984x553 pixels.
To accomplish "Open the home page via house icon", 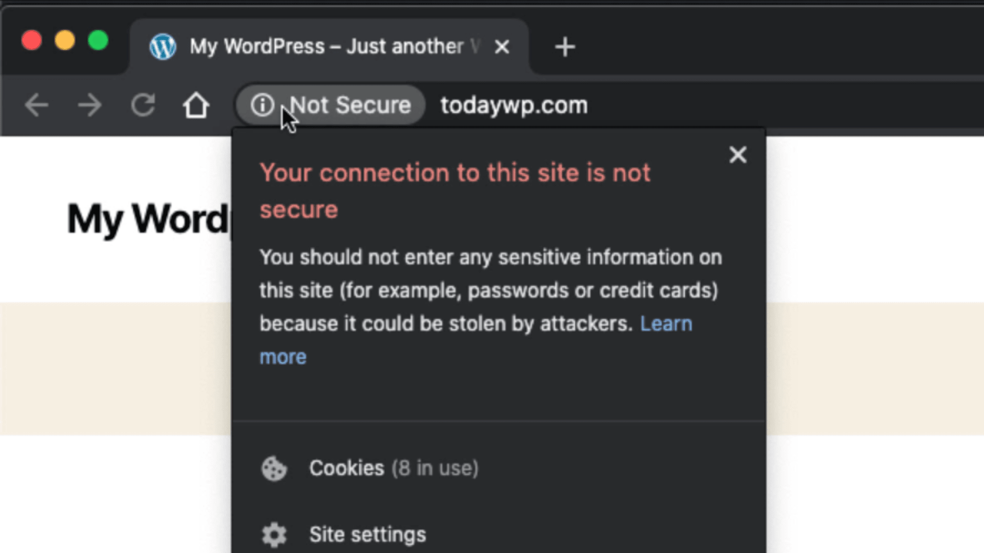I will point(196,105).
